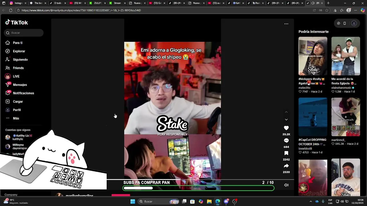Mute the video volume
Image resolution: width=367 pixels, height=206 pixels.
coord(286,185)
